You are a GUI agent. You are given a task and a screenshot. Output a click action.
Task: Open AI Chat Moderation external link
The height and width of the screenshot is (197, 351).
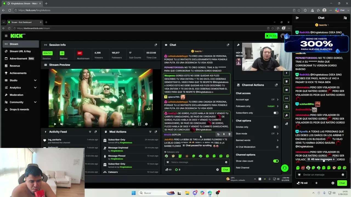(x=277, y=147)
